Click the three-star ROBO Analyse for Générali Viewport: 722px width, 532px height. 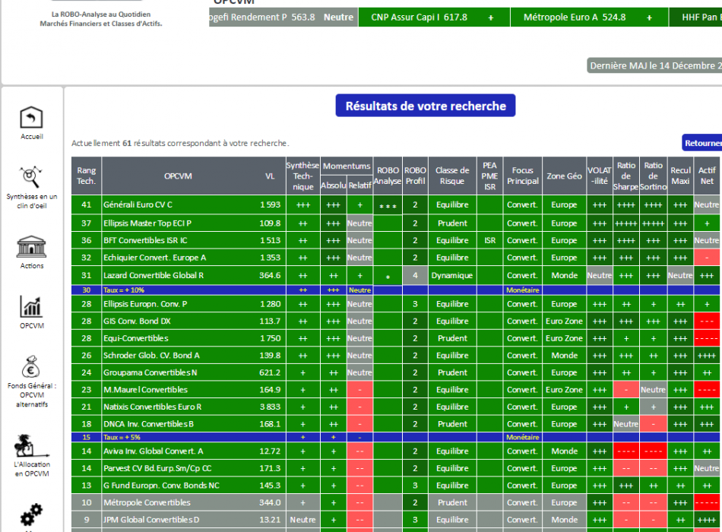388,205
